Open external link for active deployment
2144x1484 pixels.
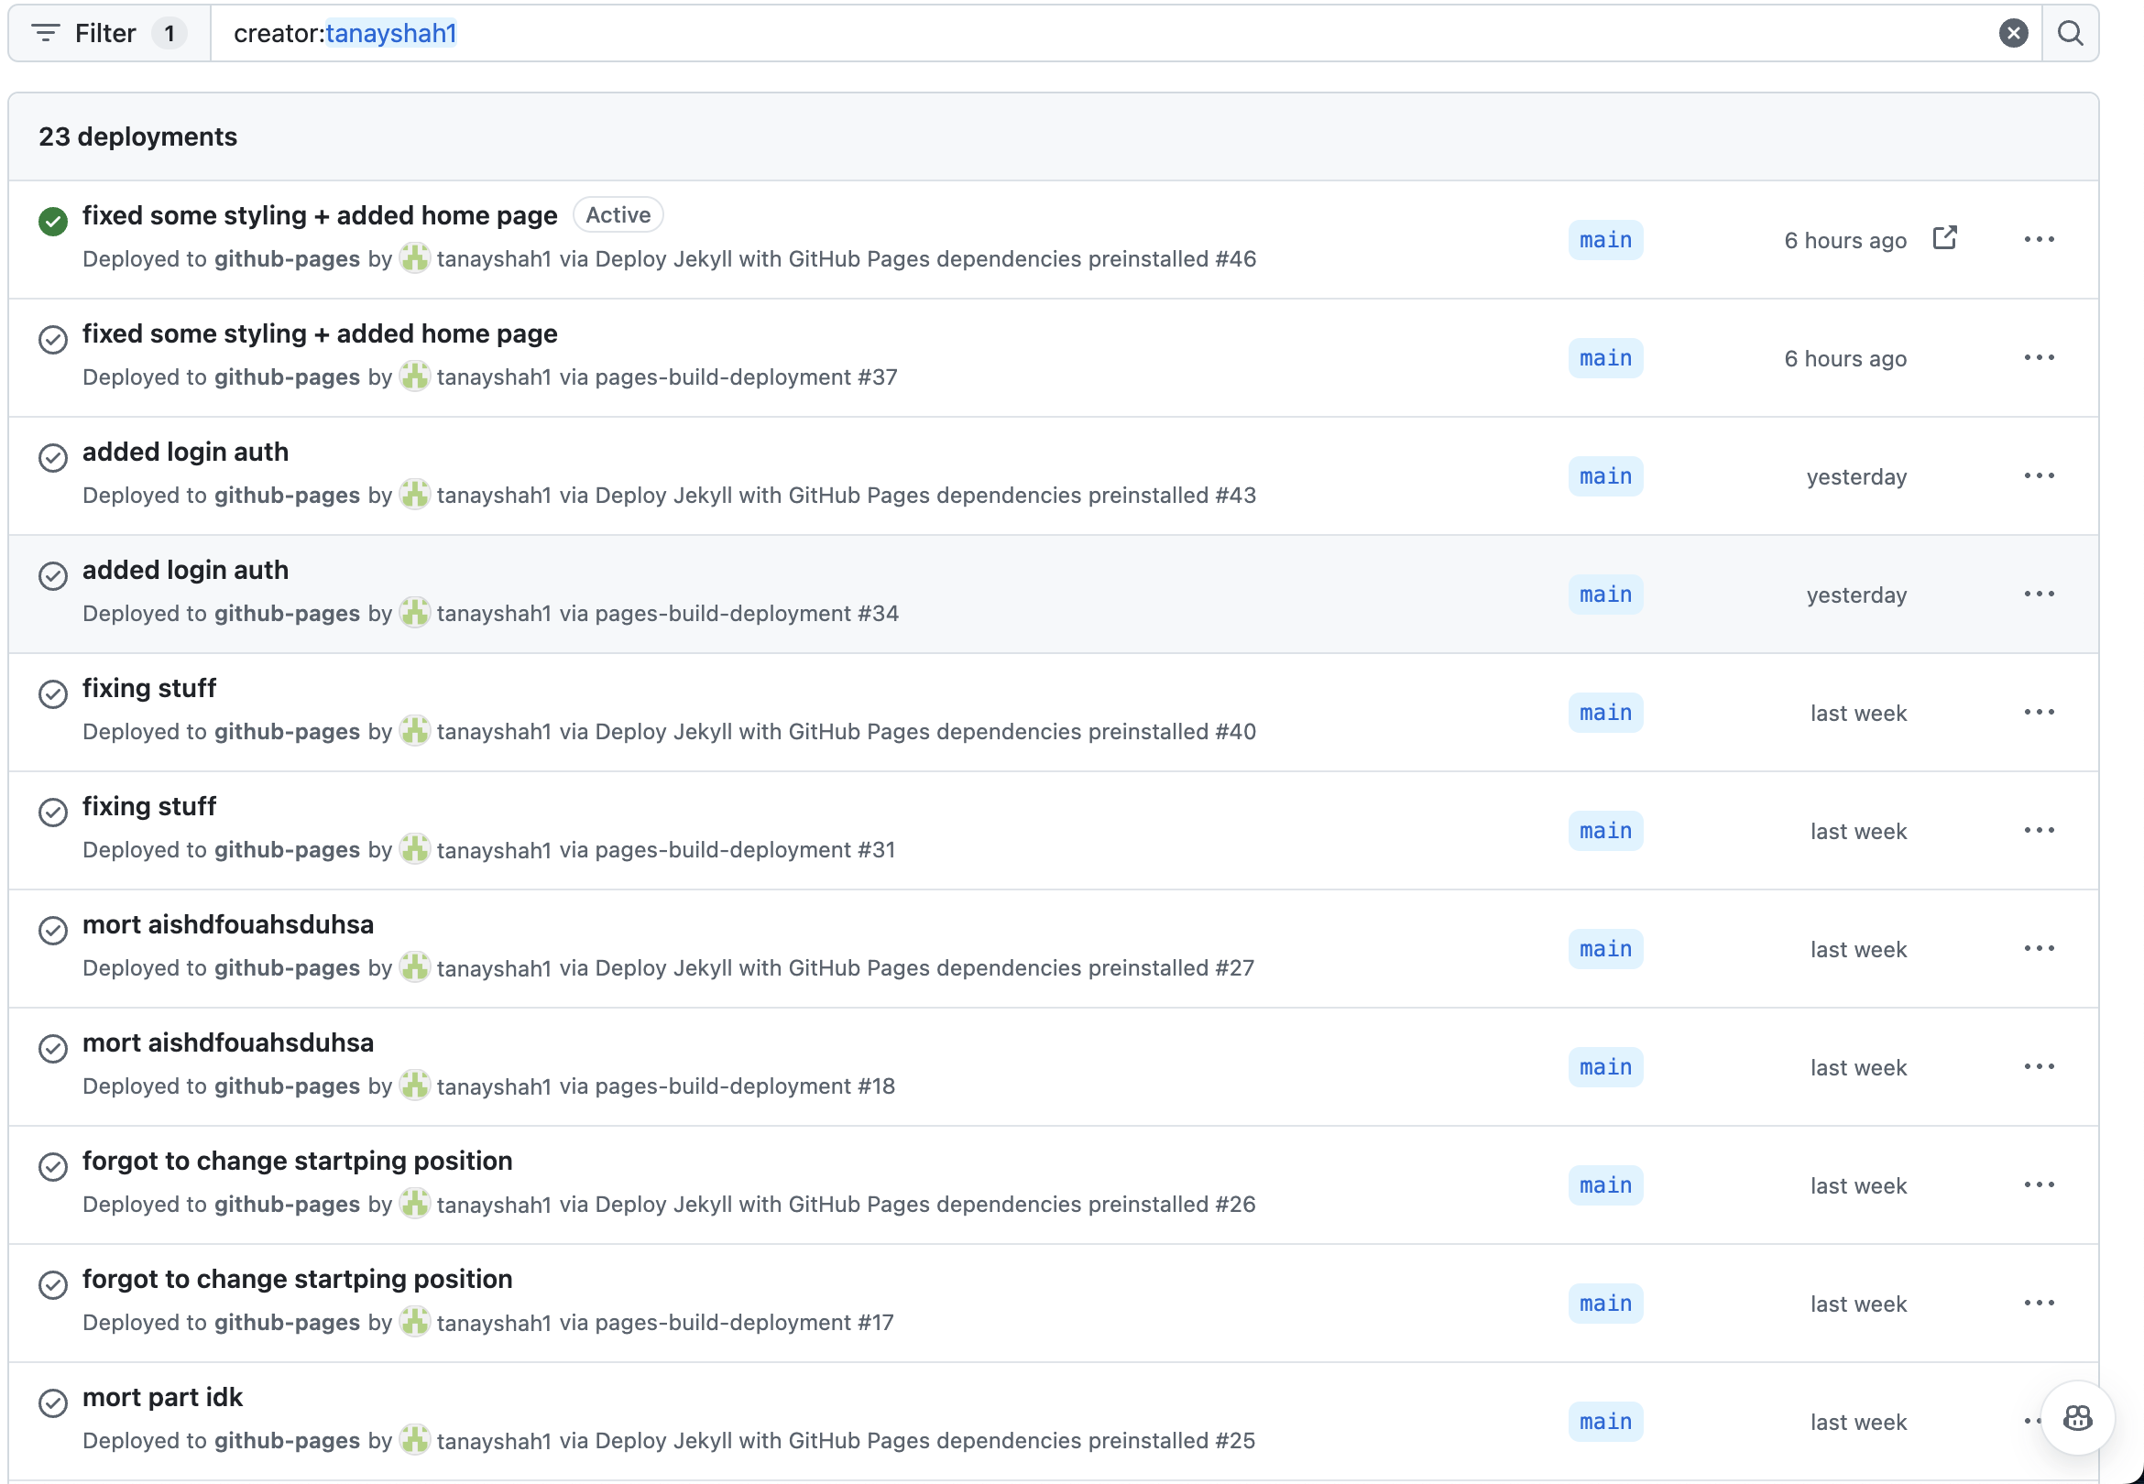pyautogui.click(x=1944, y=238)
